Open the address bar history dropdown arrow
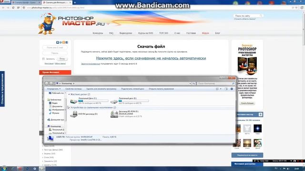 pyautogui.click(x=190, y=84)
